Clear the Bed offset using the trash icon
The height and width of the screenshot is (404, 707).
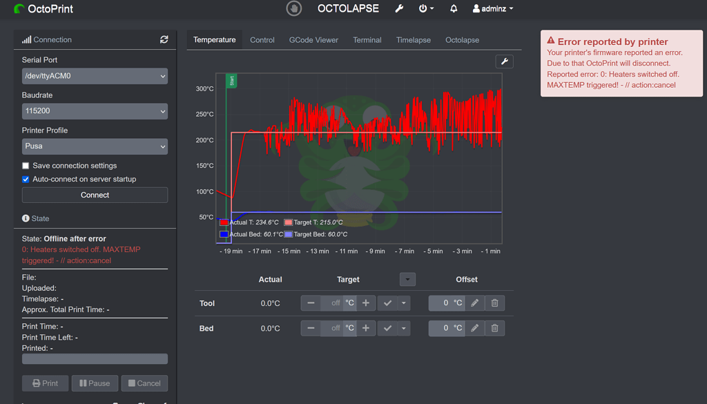[494, 328]
